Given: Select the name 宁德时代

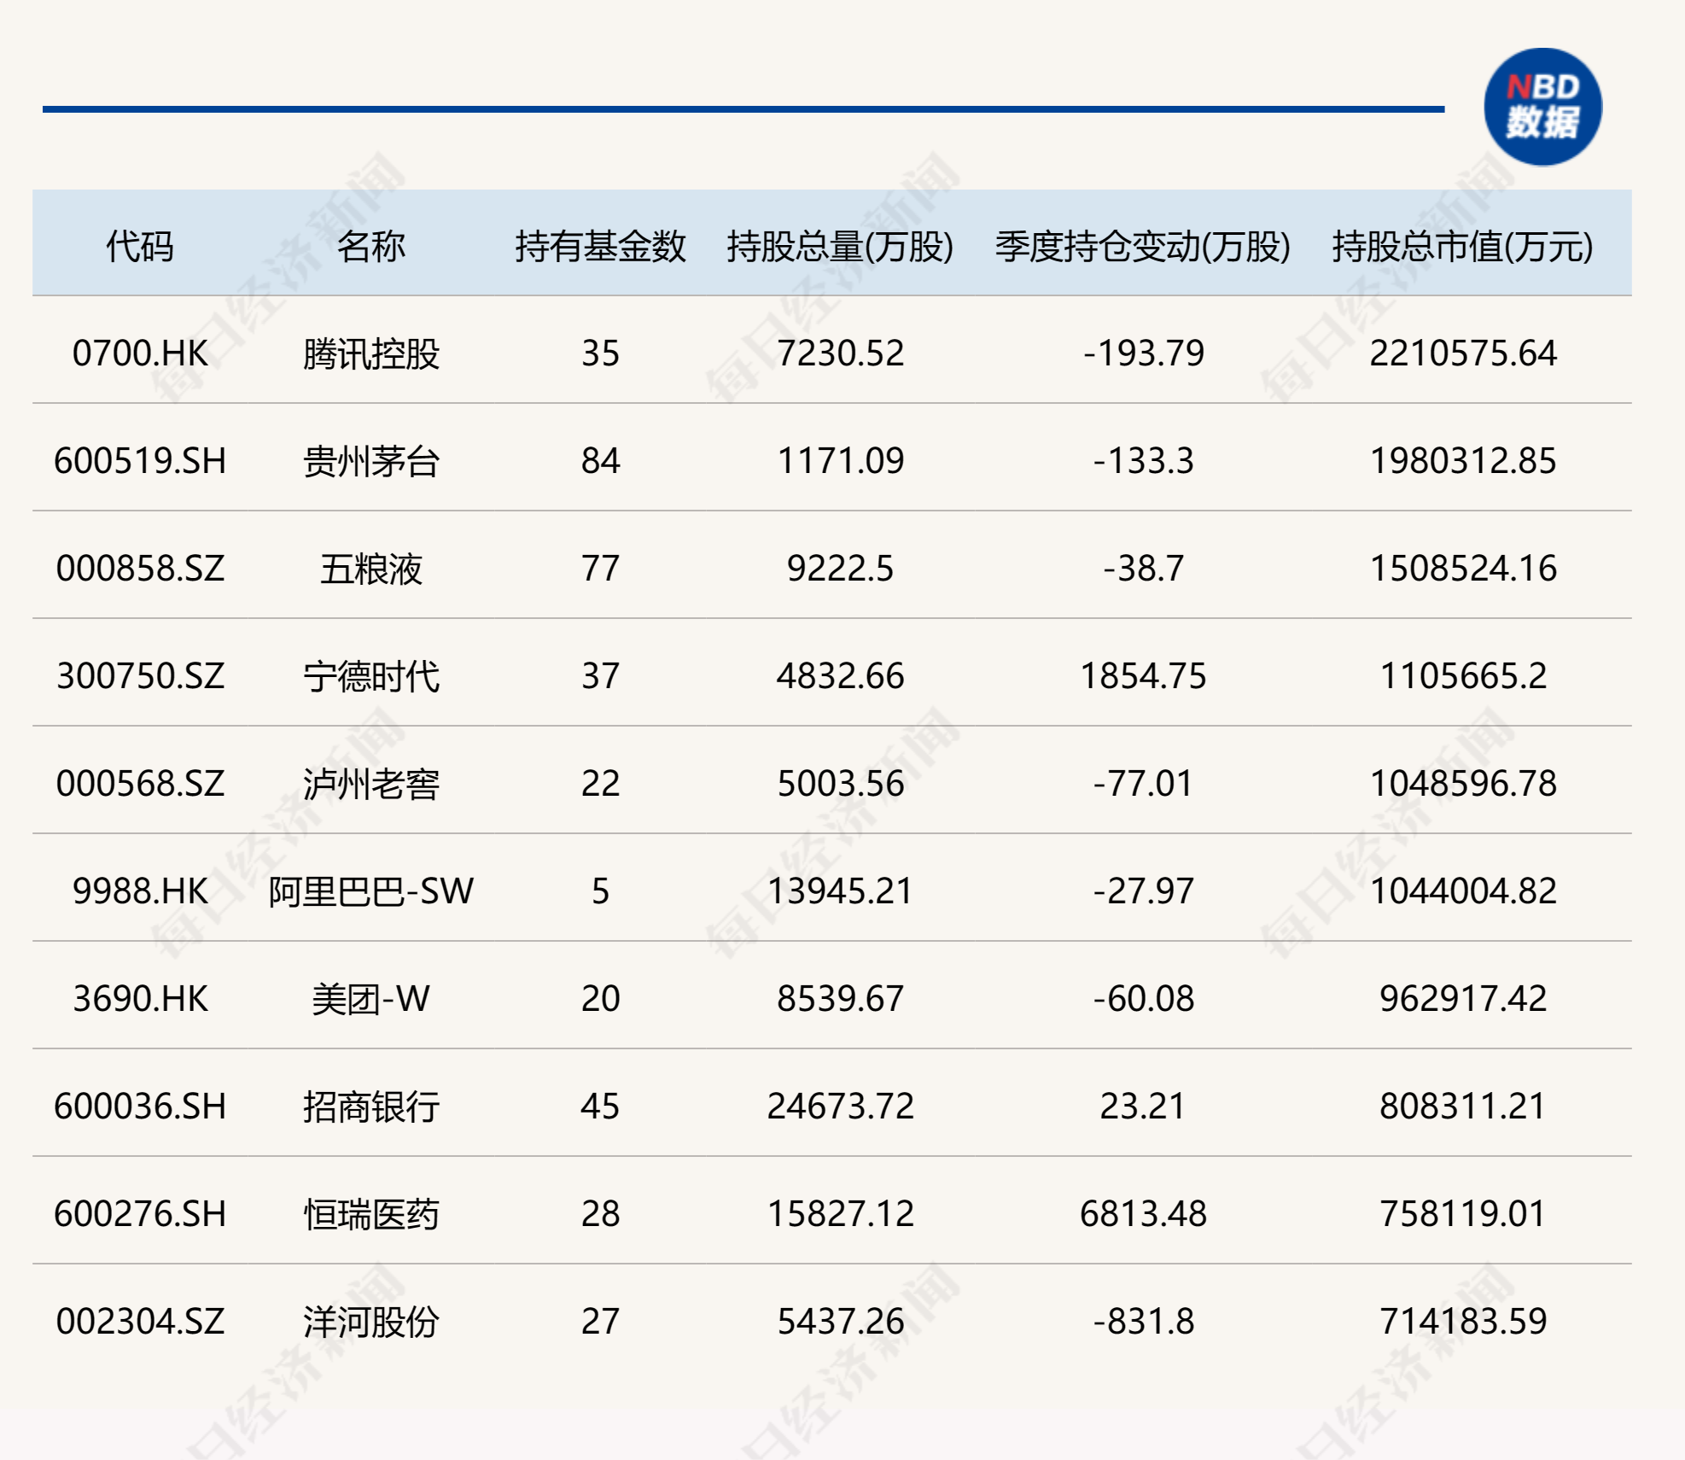Looking at the screenshot, I should [x=370, y=677].
